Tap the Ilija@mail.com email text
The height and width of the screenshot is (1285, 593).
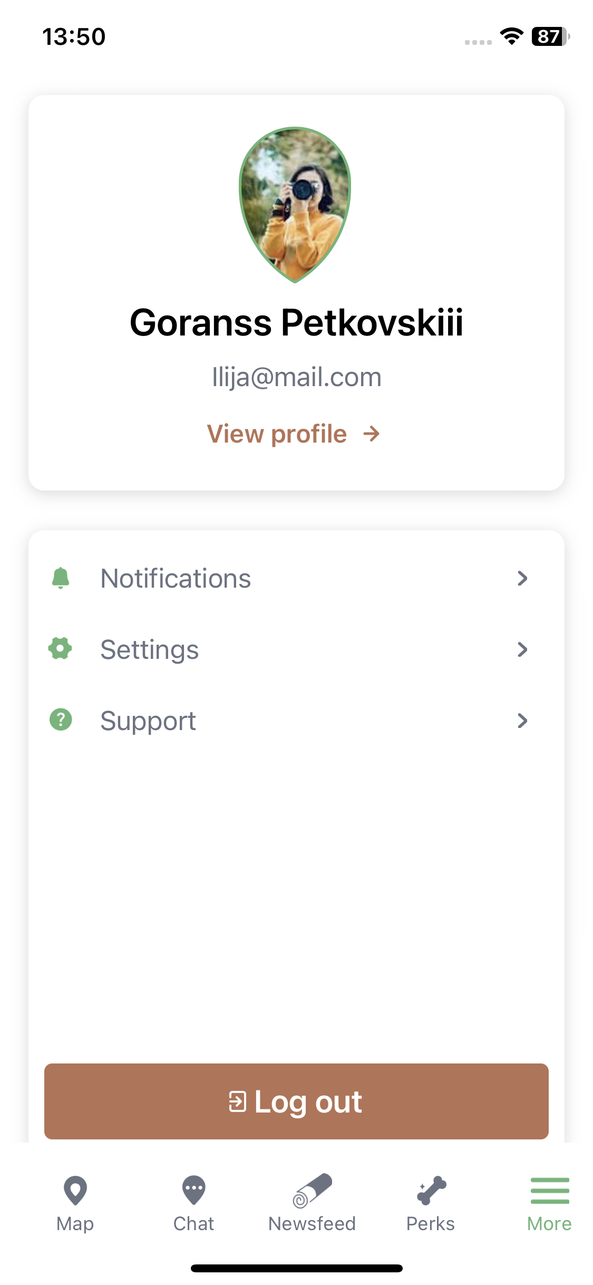[x=296, y=377]
